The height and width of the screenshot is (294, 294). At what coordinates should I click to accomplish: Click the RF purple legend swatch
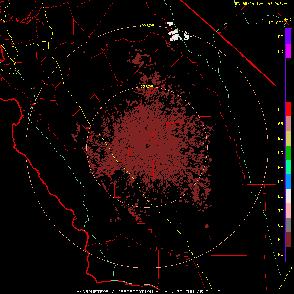click(288, 37)
